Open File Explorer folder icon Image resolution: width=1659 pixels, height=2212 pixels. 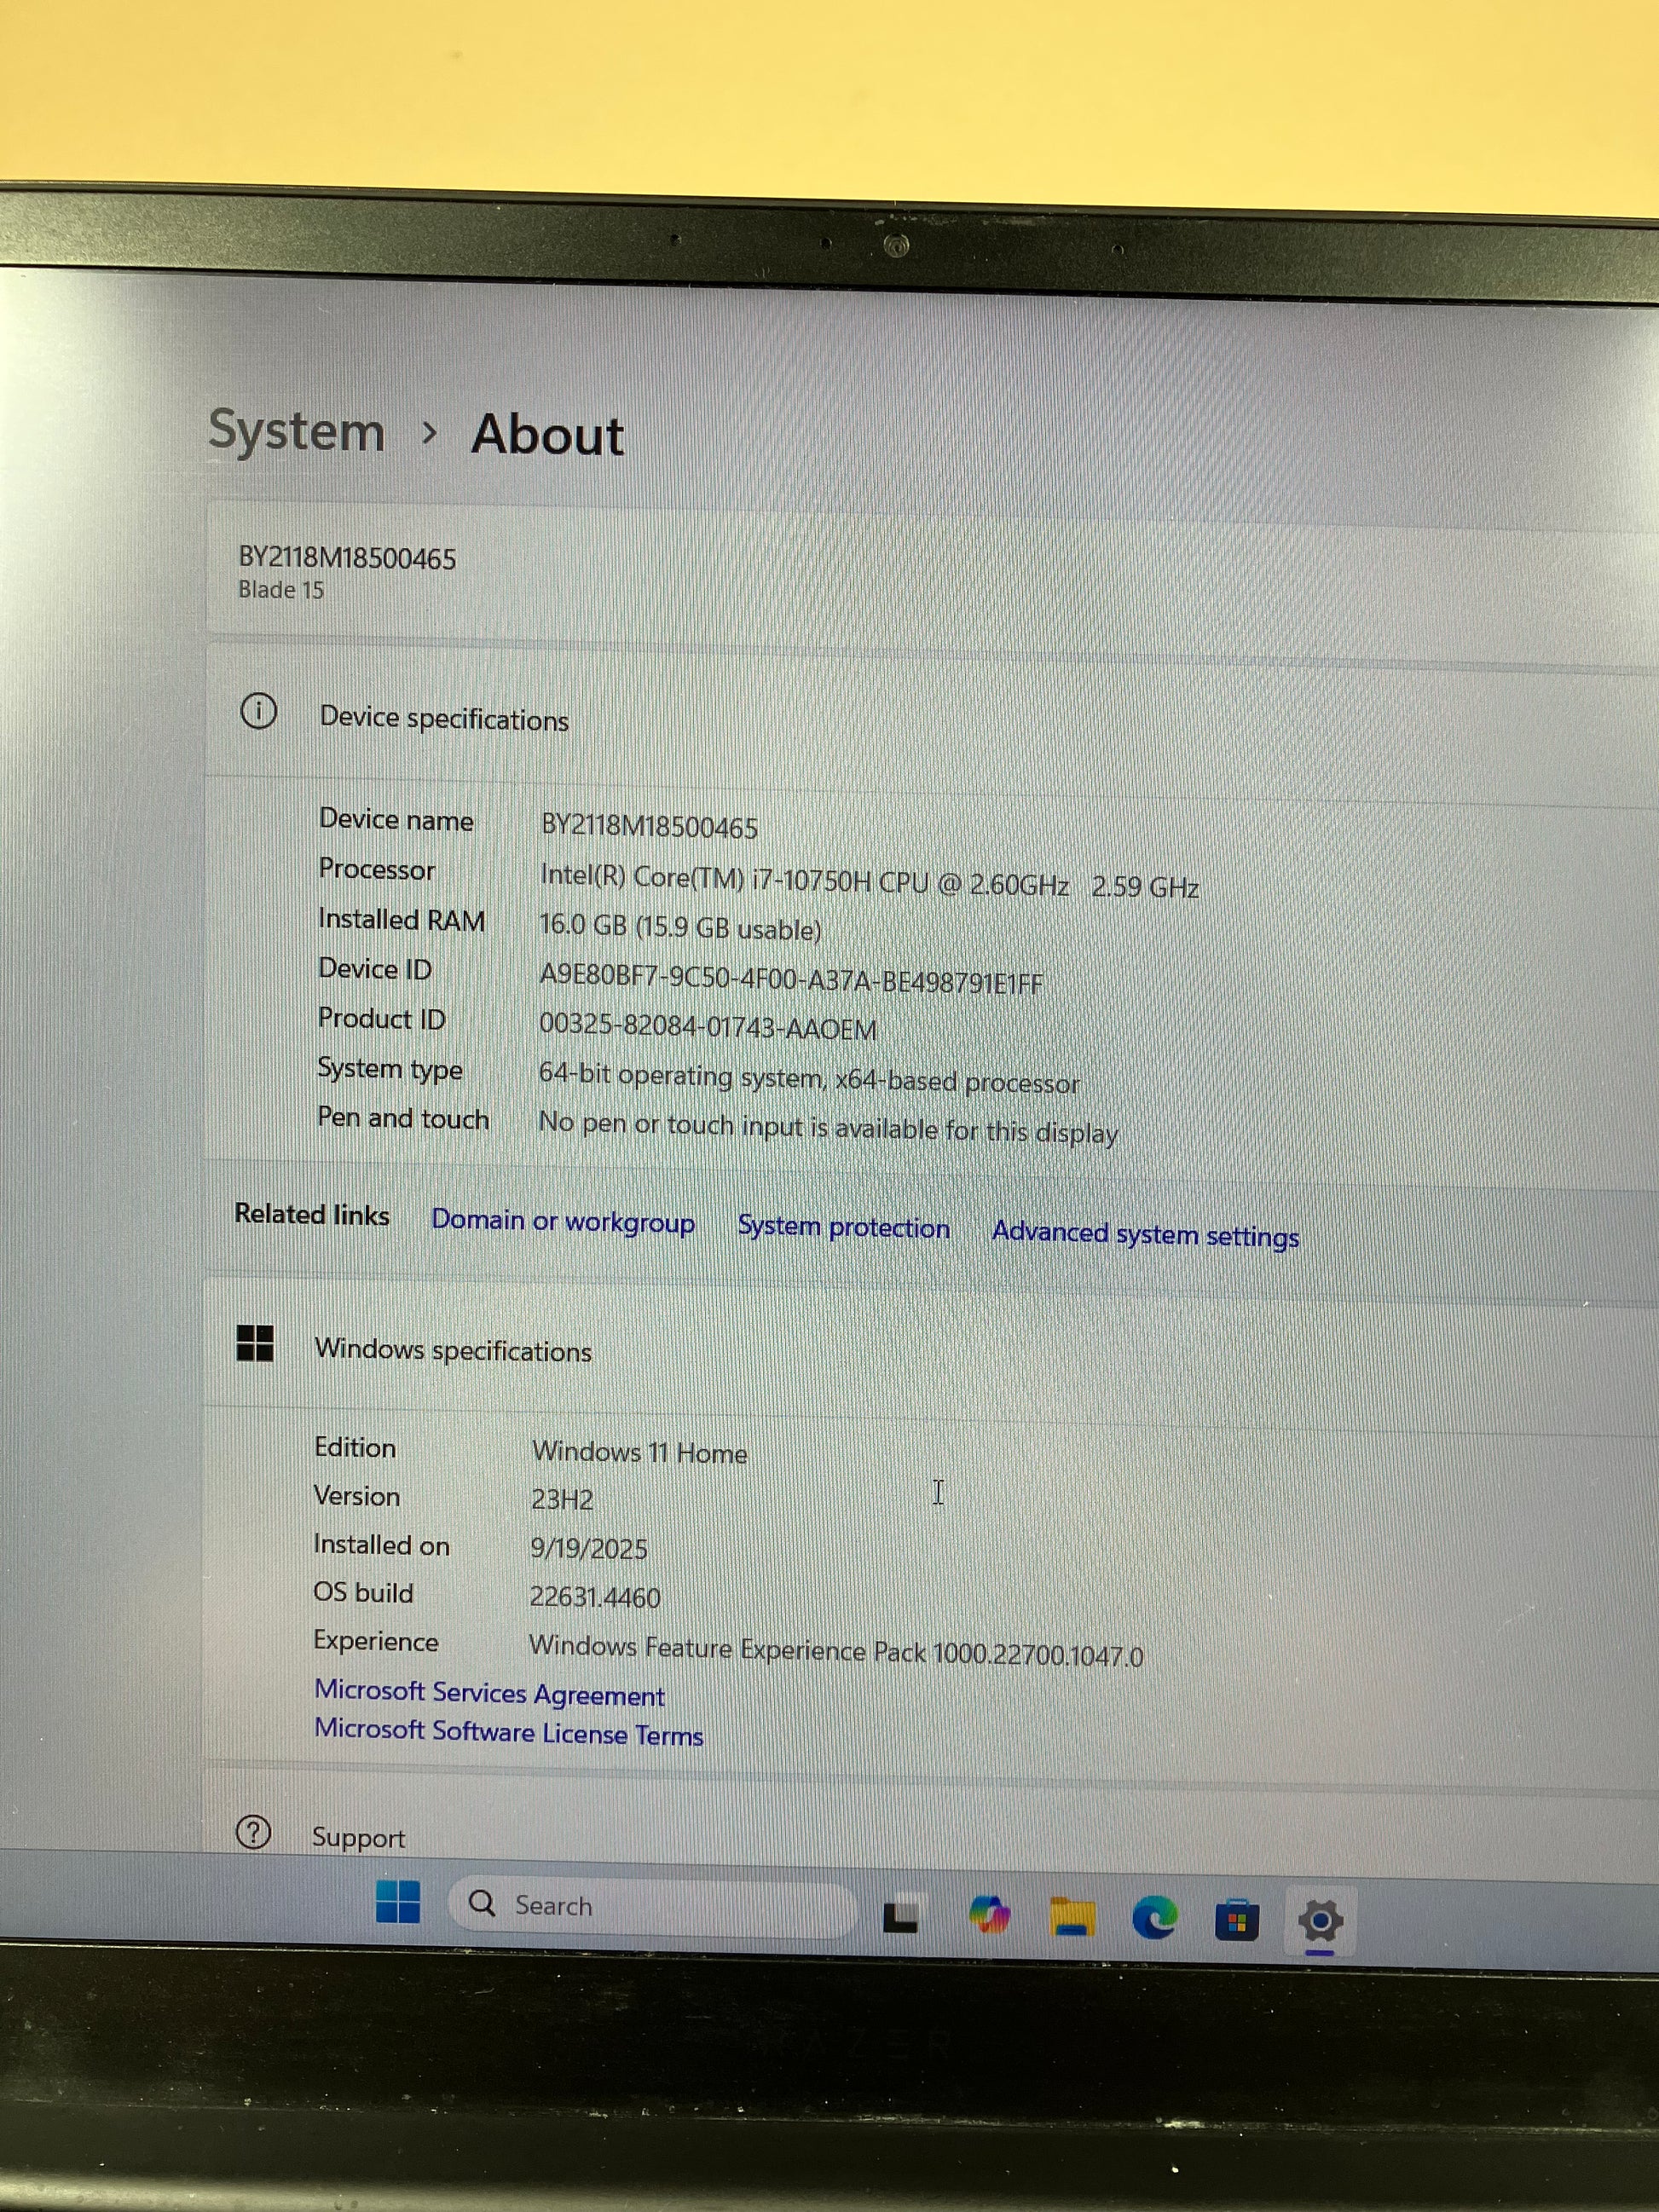1072,1917
